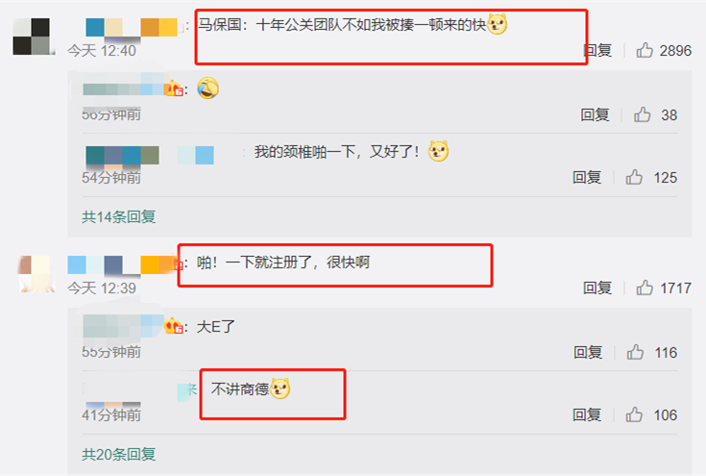This screenshot has height=476, width=706.
Task: Reply to the 12:39 '啪!一下就注册了' comment
Action: point(597,288)
